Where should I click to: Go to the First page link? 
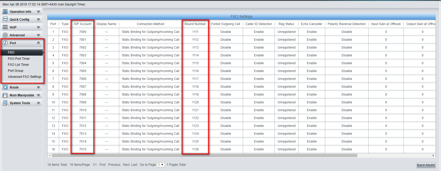[102, 165]
